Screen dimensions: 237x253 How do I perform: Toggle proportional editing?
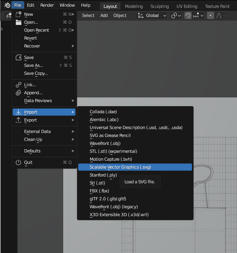[211, 15]
